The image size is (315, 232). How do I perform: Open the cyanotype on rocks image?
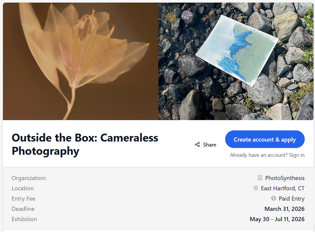coord(236,61)
